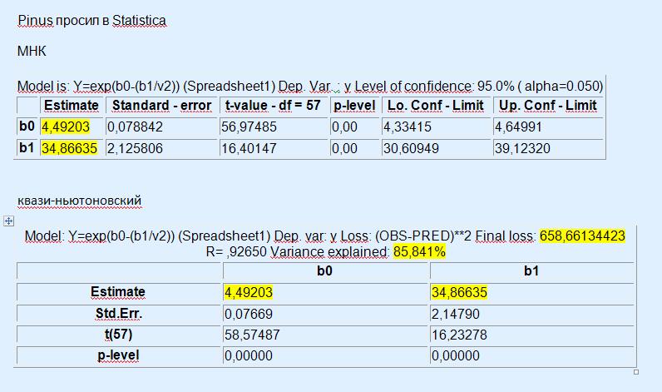The height and width of the screenshot is (392, 662).
Task: Click the highlighted value 85,841%
Action: tap(419, 251)
